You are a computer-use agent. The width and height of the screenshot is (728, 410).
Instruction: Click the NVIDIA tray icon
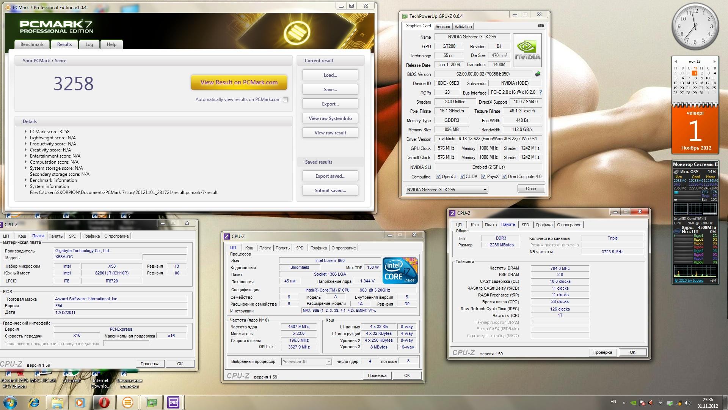coord(633,403)
